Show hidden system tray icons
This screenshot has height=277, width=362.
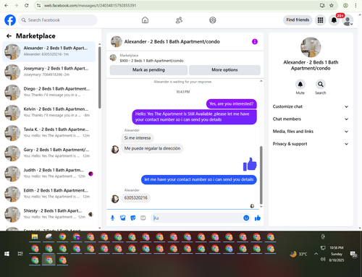tap(316, 254)
